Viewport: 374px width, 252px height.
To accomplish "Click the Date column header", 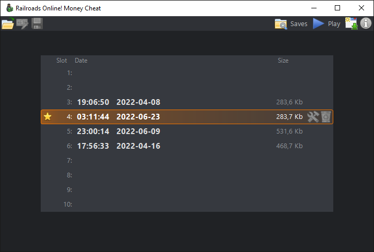I will [x=81, y=61].
